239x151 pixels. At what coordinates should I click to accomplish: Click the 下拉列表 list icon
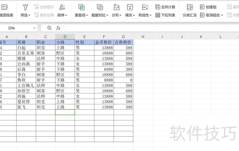click(x=158, y=15)
